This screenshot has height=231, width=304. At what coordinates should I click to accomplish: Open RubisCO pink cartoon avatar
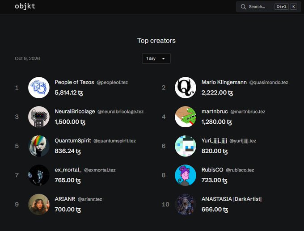(186, 175)
